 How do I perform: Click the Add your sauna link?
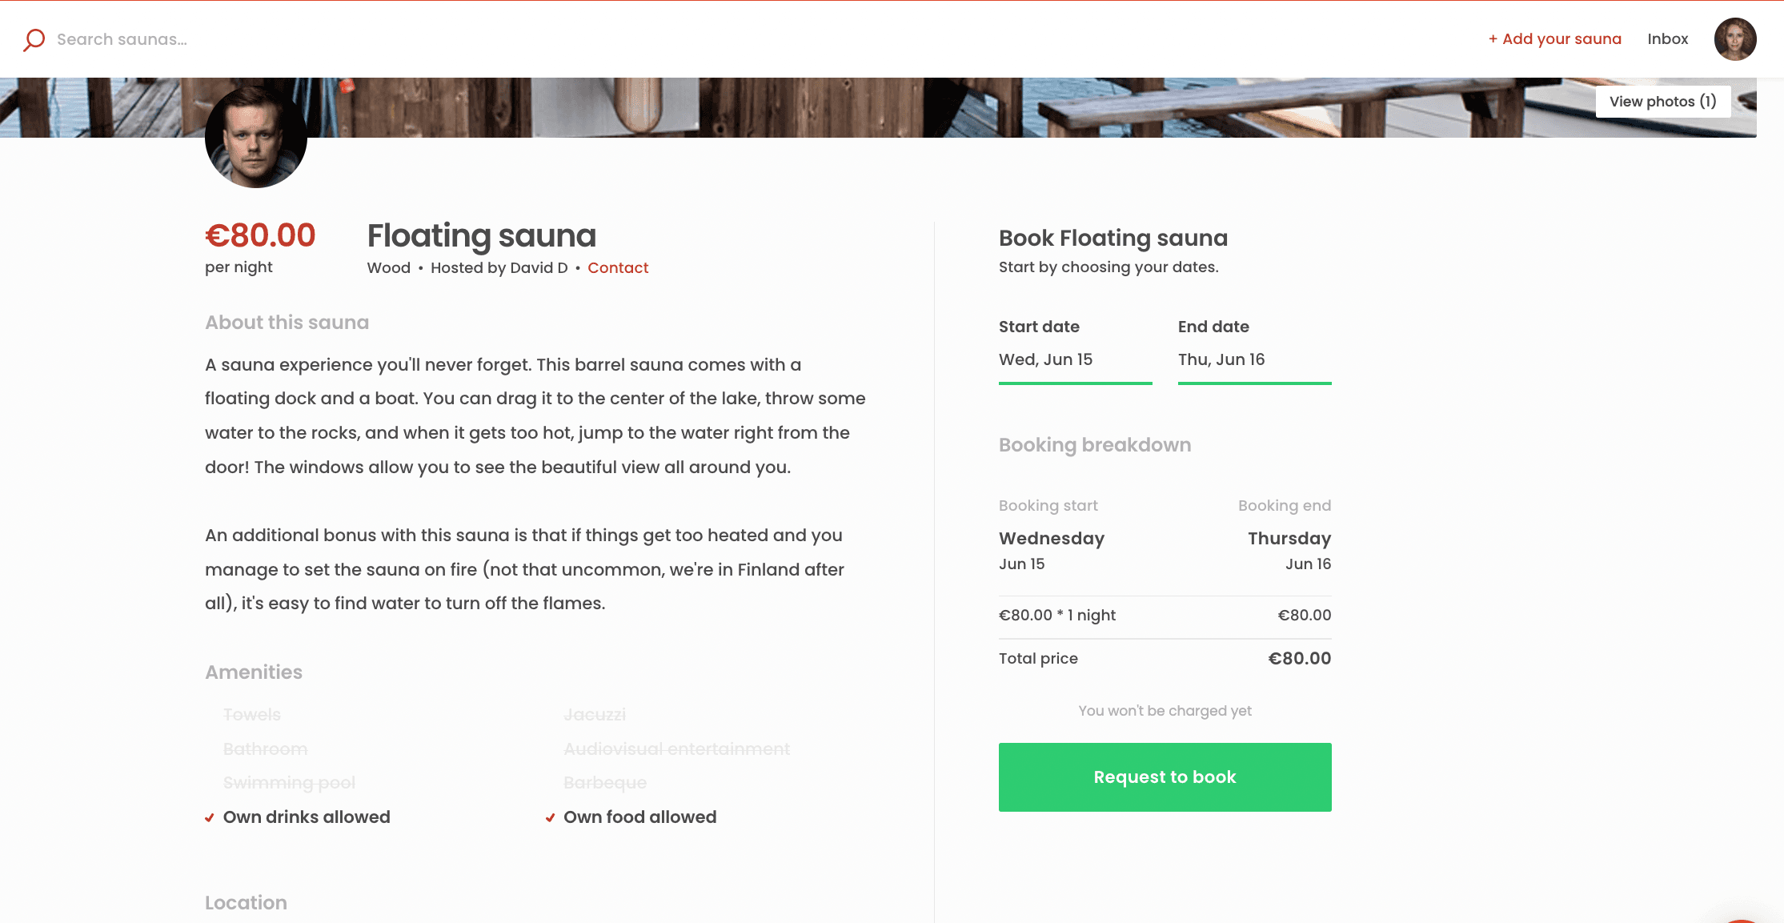[1554, 39]
